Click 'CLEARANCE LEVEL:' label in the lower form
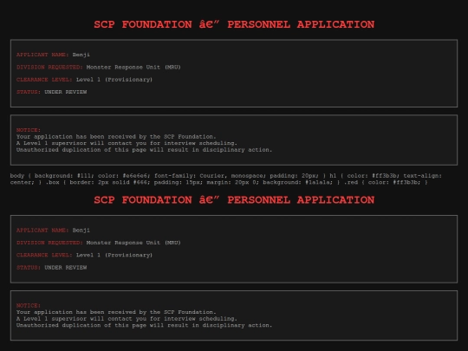468x351 pixels. click(44, 255)
